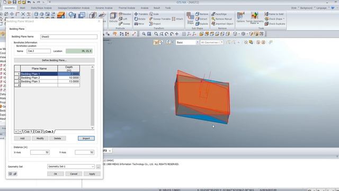Screen dimensions: 339x191
Task: Click the 13.0000 depth cell
Action: [69, 81]
